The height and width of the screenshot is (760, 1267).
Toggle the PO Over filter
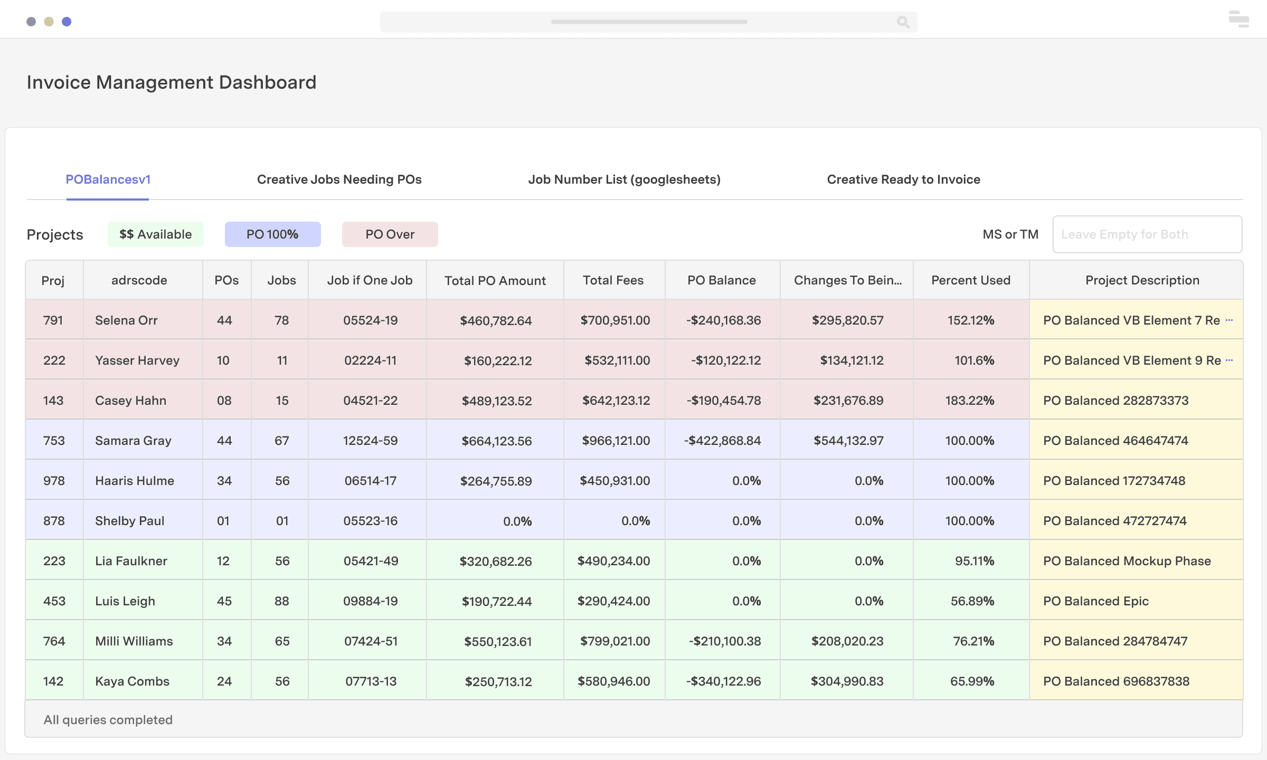[390, 234]
